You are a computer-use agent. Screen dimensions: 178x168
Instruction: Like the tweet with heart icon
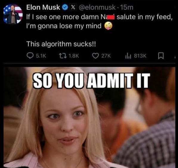point(95,56)
